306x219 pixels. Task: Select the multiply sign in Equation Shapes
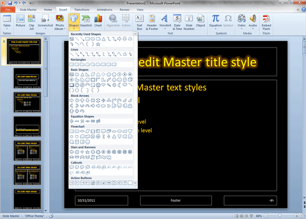coord(82,121)
